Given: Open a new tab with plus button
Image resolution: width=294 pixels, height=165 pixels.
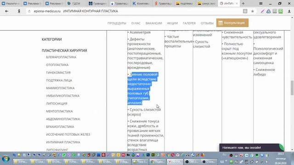Looking at the screenshot, I should [243, 3].
